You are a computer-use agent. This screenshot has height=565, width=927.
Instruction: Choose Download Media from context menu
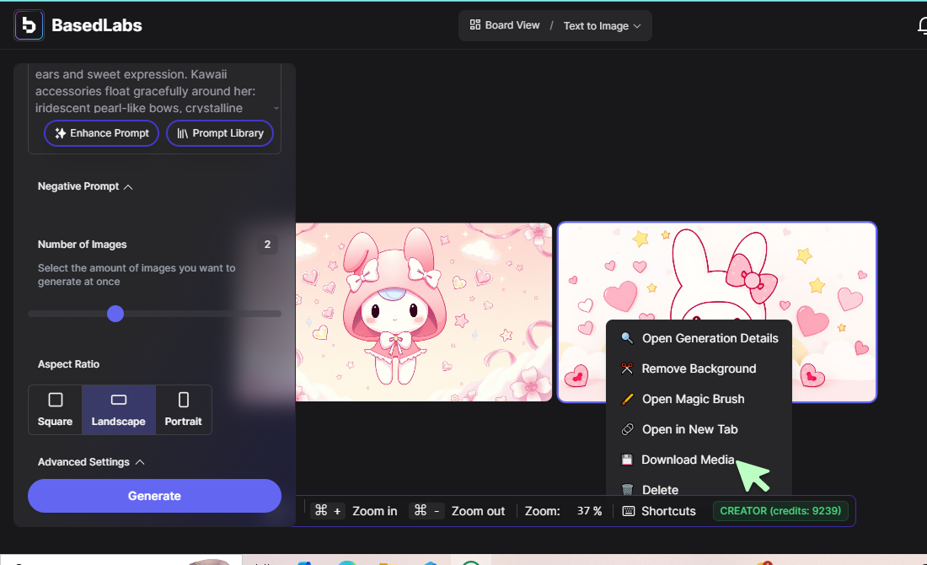tap(699, 460)
